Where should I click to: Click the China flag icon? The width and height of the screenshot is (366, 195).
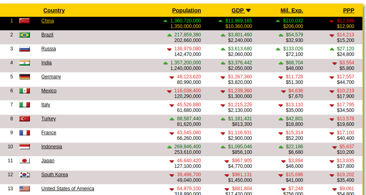[x=24, y=21]
